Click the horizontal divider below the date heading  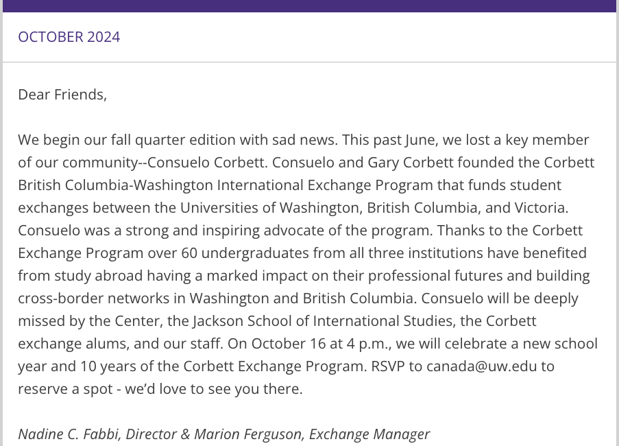310,62
